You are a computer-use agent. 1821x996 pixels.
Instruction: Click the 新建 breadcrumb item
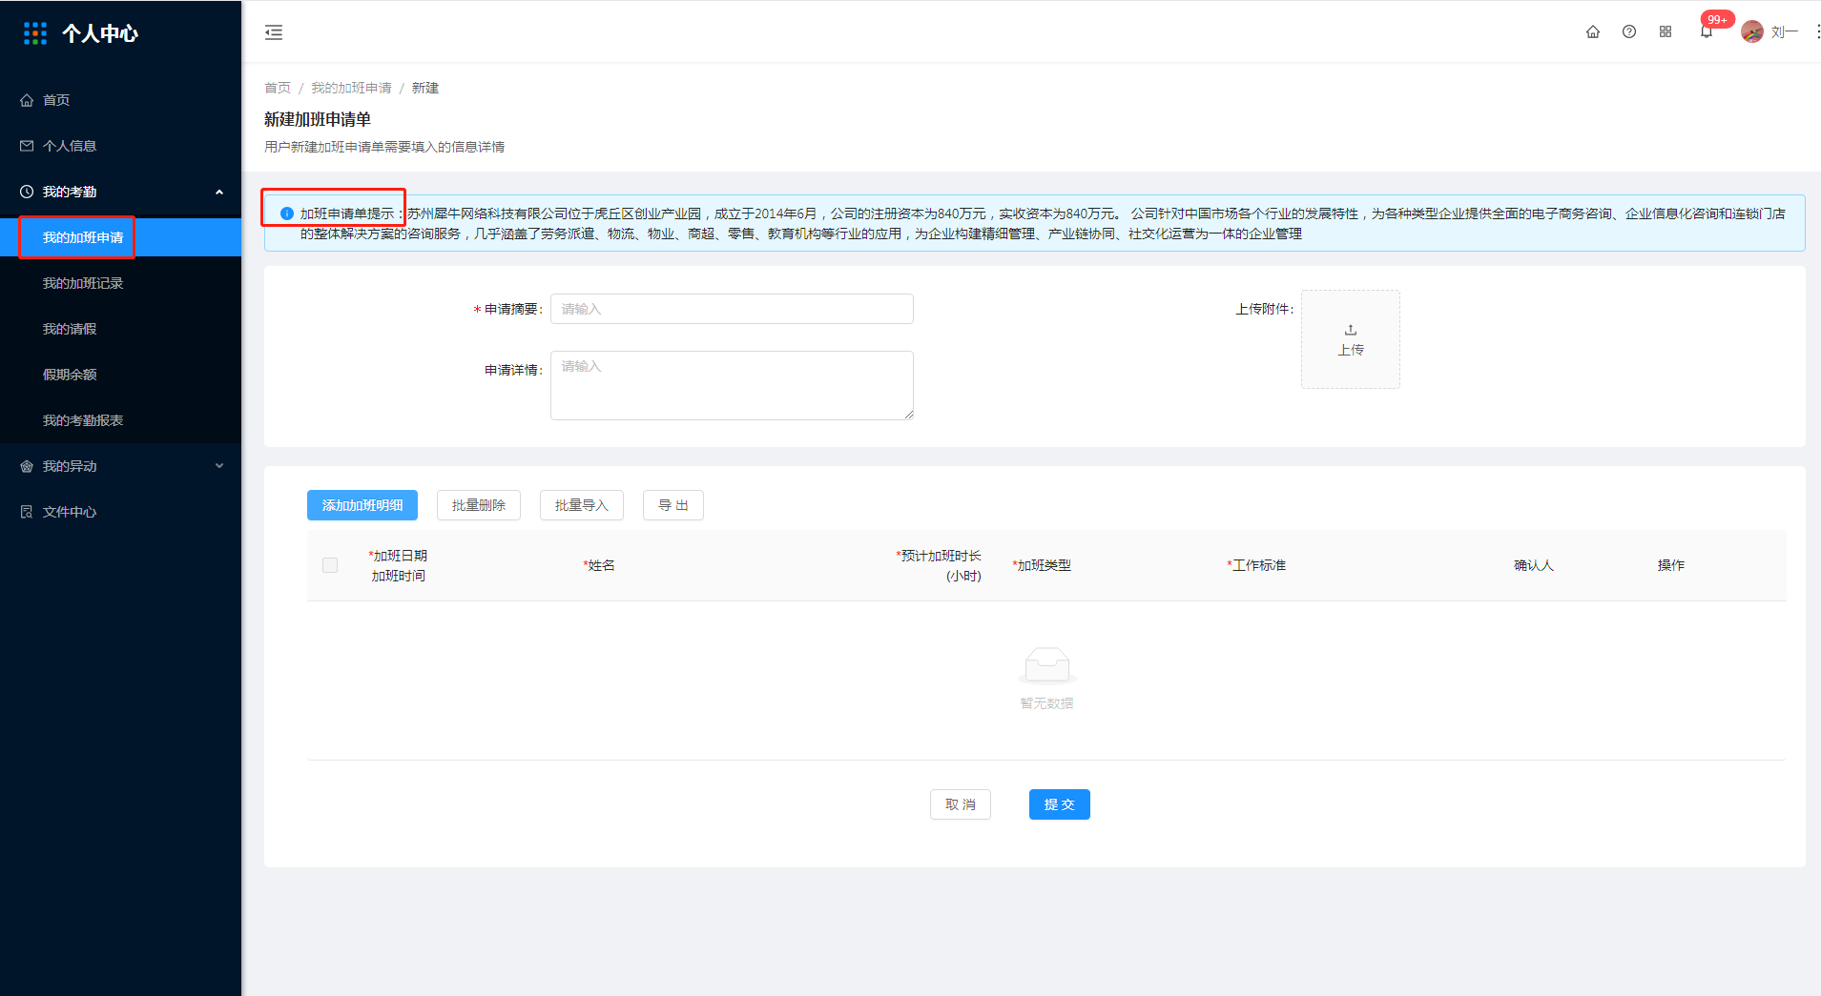coord(425,88)
